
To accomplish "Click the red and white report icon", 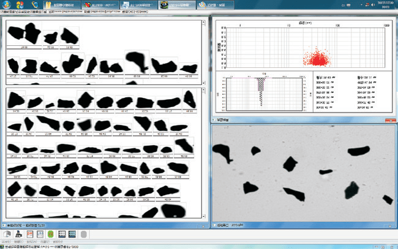I will [x=29, y=234].
